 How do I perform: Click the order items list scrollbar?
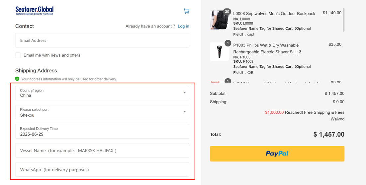click(x=344, y=20)
